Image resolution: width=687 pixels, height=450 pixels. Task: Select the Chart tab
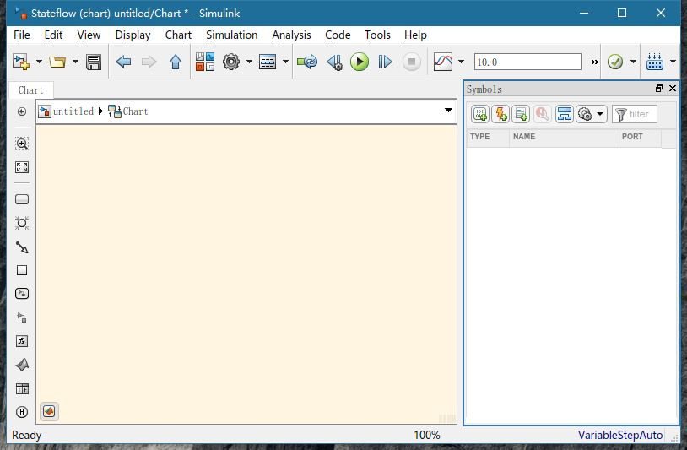click(x=30, y=90)
